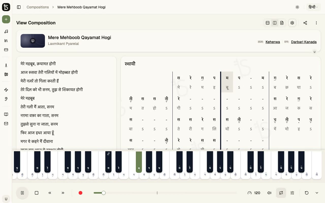Viewport: 325px width, 203px height.
Task: Click the View Composition heading
Action: click(36, 23)
